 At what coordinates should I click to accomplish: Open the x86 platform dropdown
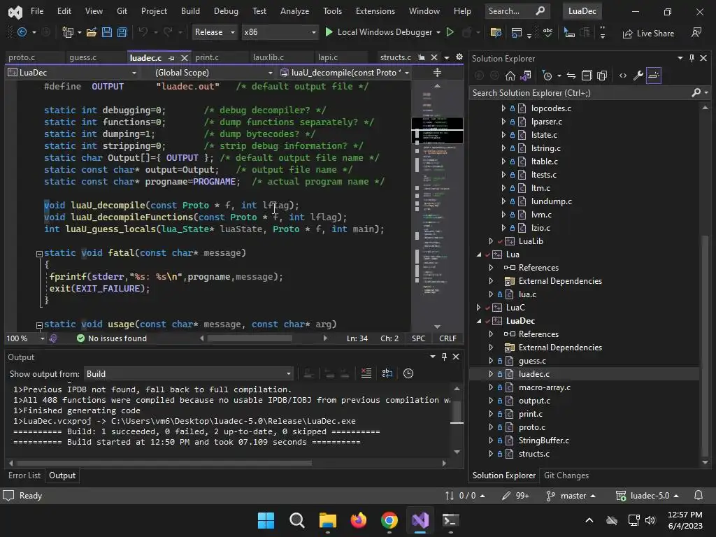[280, 32]
